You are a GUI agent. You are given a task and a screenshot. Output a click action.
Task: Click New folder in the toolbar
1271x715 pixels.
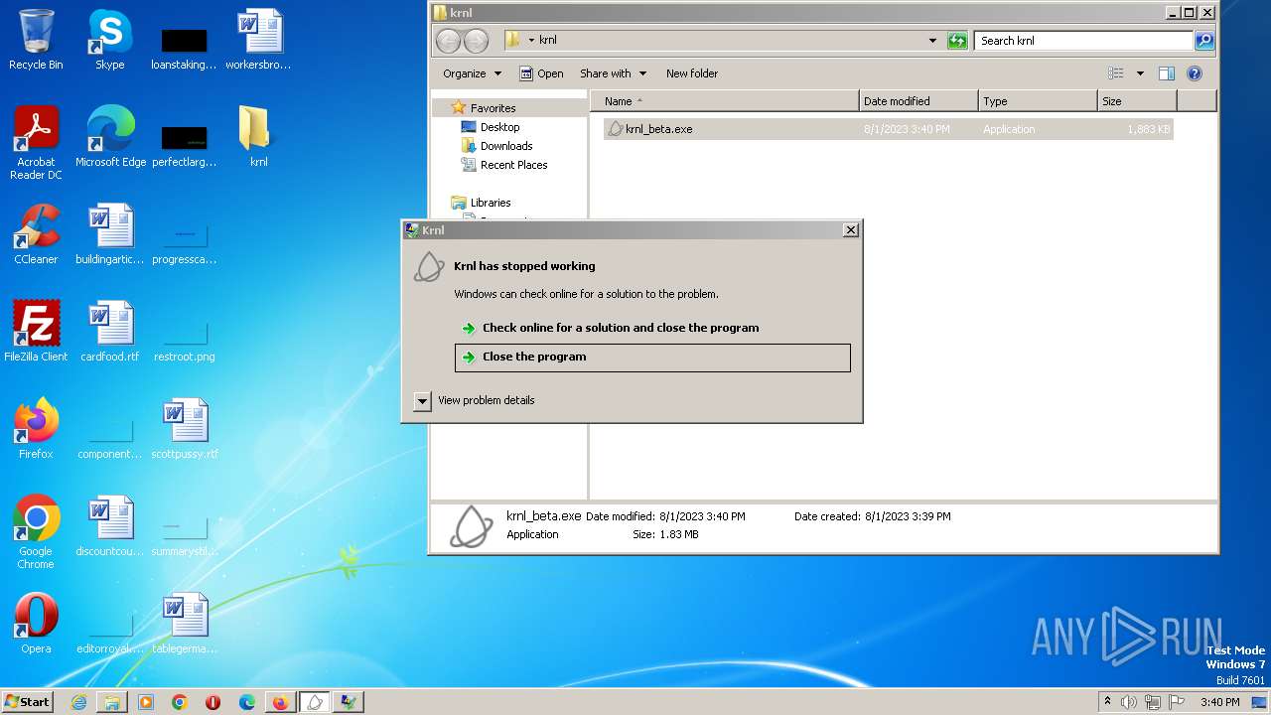click(692, 73)
